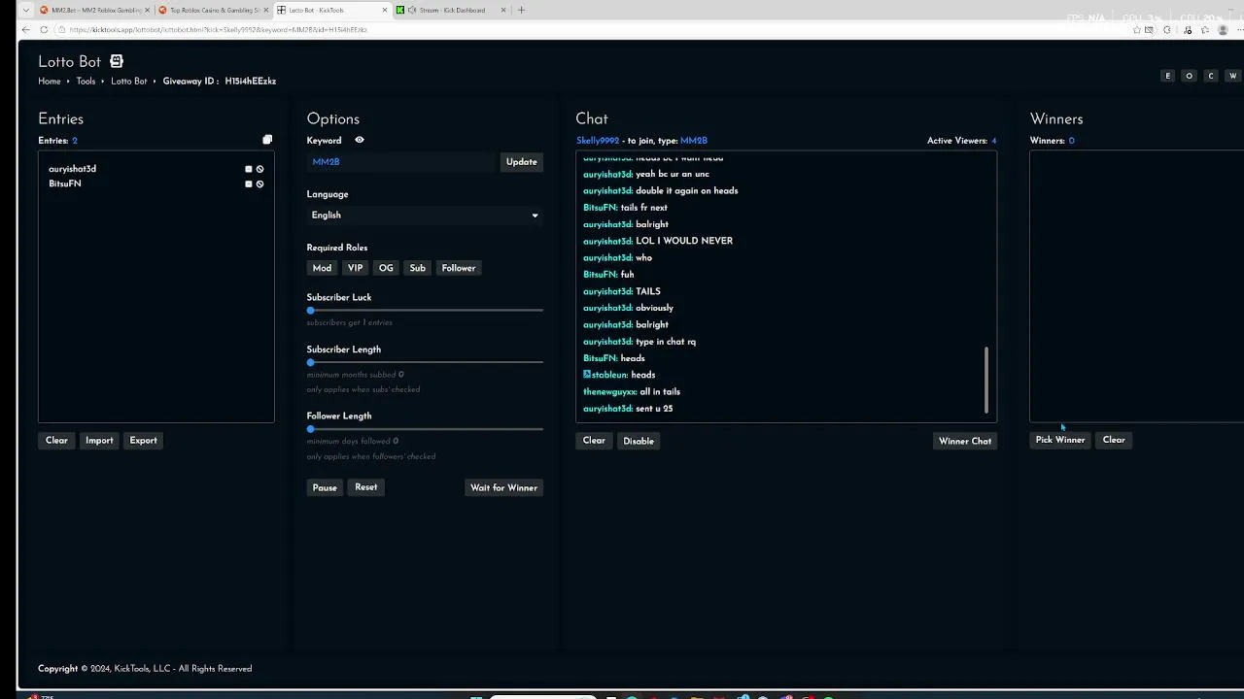
Task: Update the giveaway keyword
Action: (522, 162)
